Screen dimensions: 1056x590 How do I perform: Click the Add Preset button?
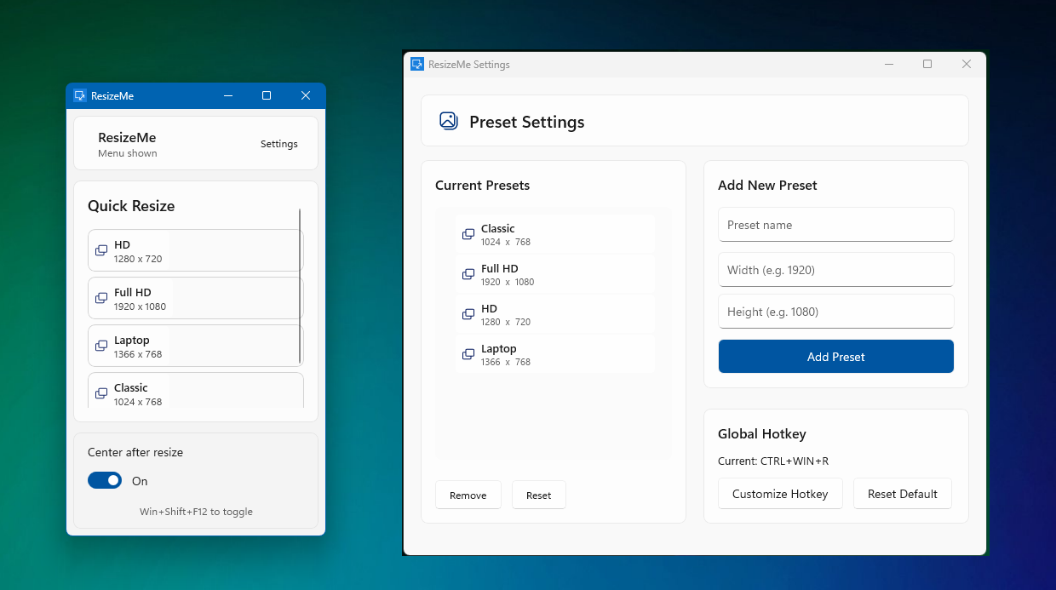pyautogui.click(x=835, y=356)
